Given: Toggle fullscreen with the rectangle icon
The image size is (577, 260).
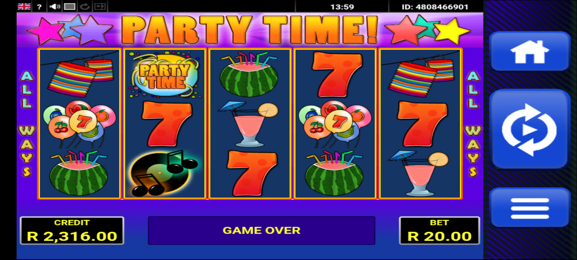Looking at the screenshot, I should pos(70,6).
